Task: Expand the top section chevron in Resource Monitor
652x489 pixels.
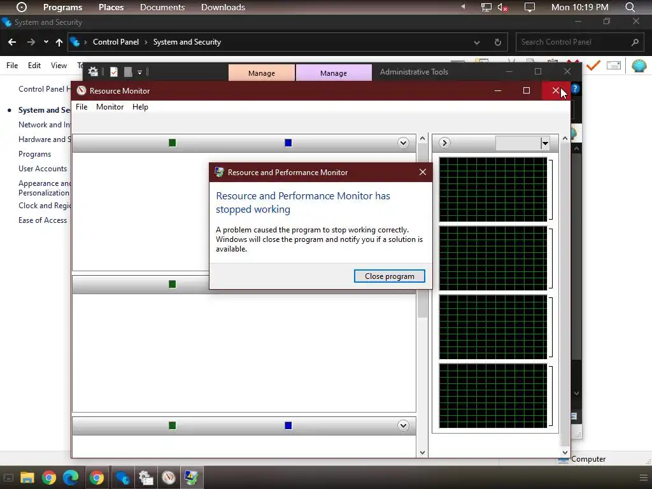Action: (403, 143)
